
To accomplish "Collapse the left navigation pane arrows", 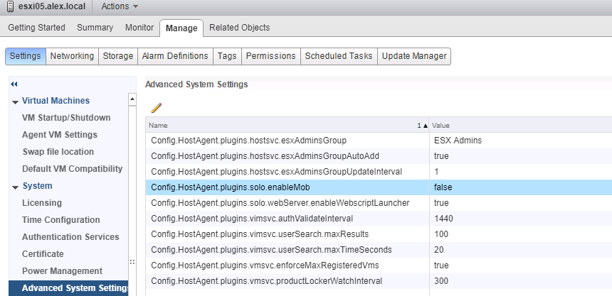I will pos(14,84).
